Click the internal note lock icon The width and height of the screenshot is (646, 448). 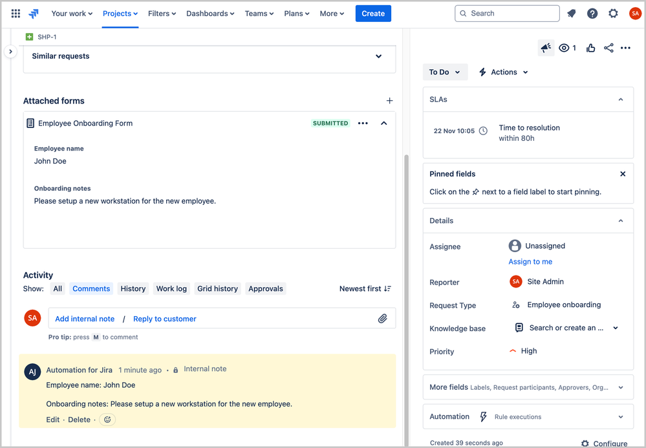coord(175,370)
